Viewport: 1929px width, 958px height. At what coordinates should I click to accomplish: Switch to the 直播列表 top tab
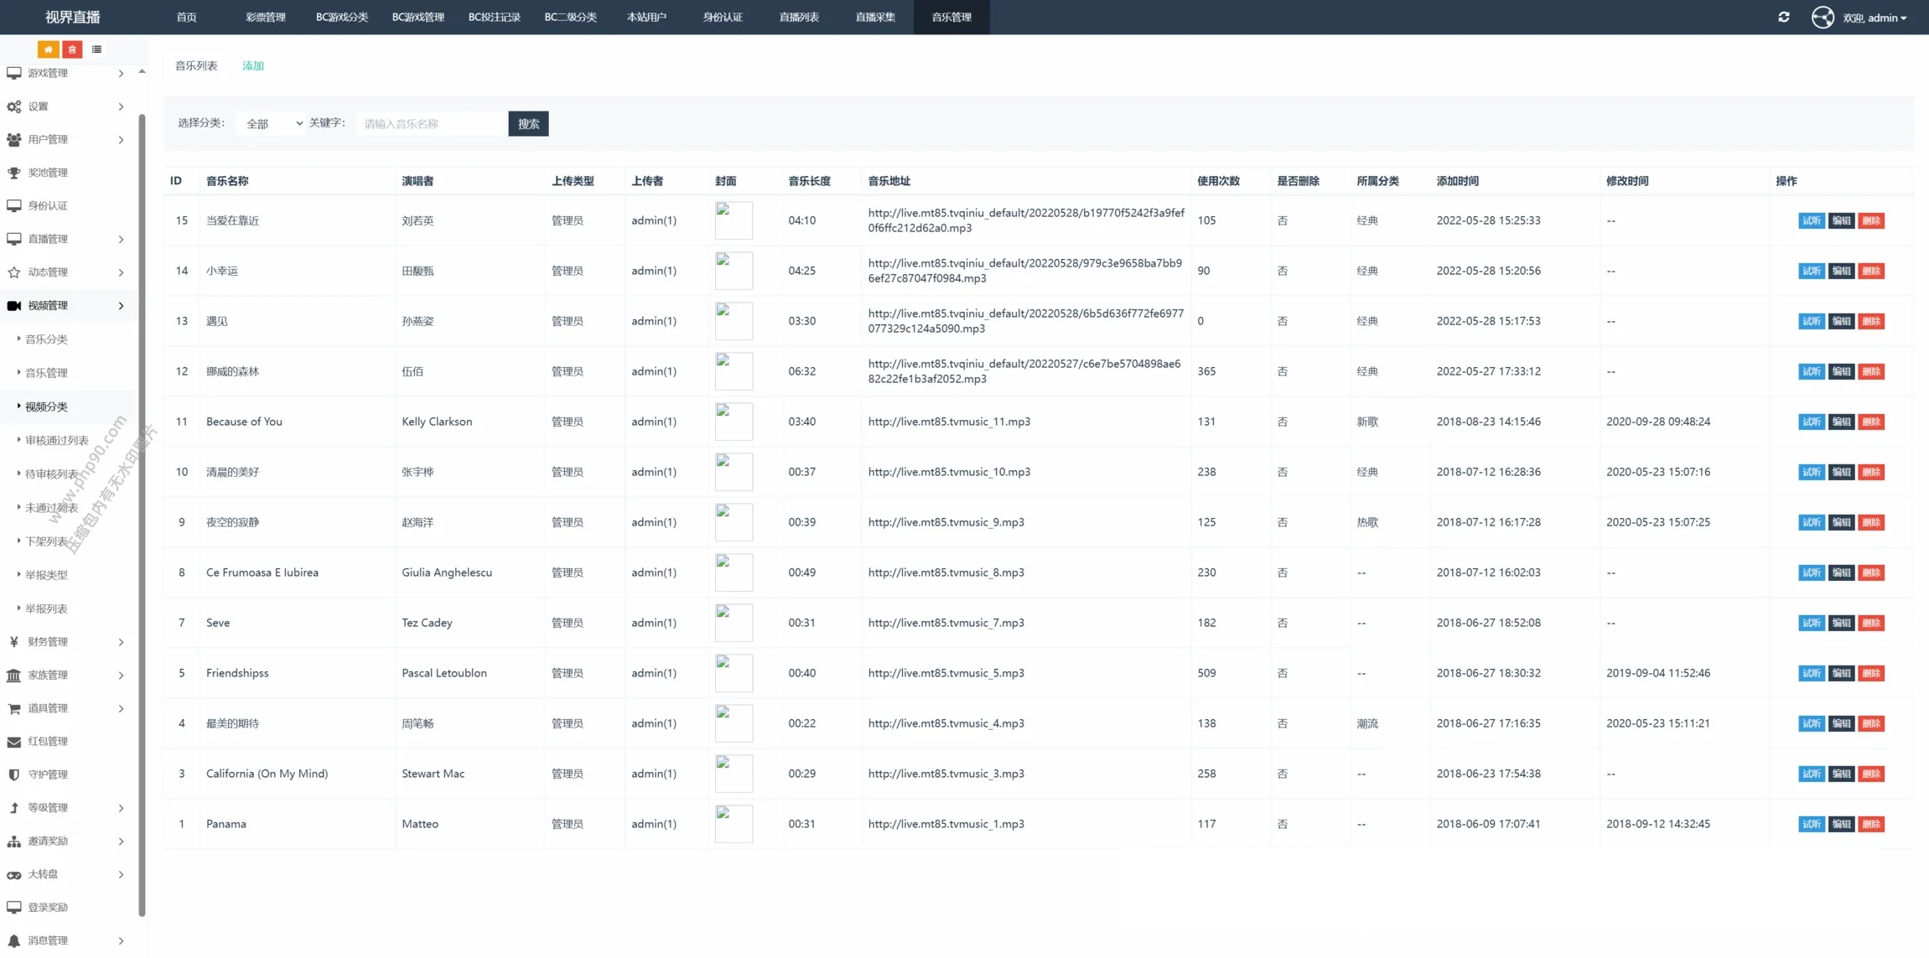click(798, 17)
